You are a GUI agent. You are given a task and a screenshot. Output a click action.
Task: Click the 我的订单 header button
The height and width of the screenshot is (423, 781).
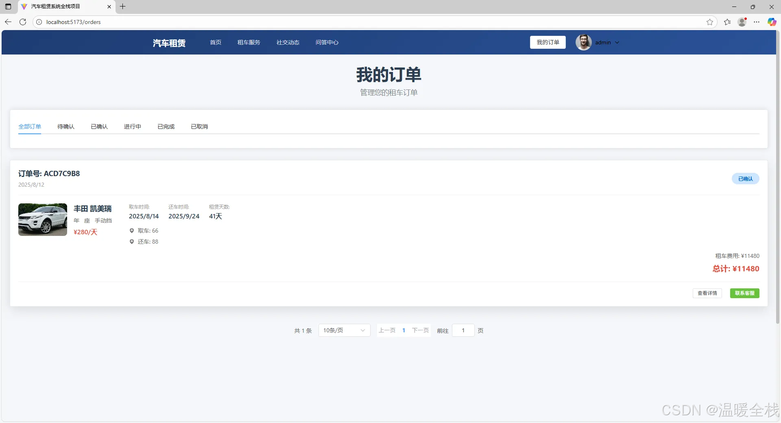[x=548, y=42]
